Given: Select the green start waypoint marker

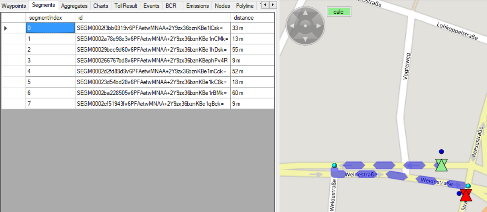Looking at the screenshot, I should [442, 164].
